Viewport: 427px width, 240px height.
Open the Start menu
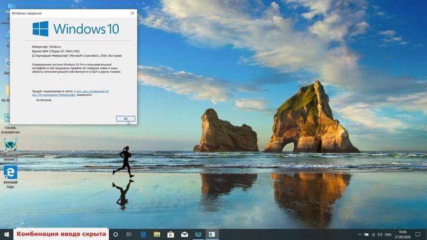pyautogui.click(x=7, y=234)
